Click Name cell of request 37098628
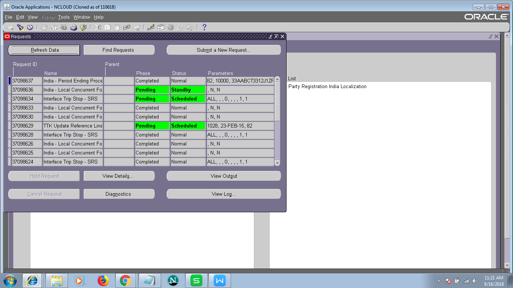513x288 pixels. [73, 135]
